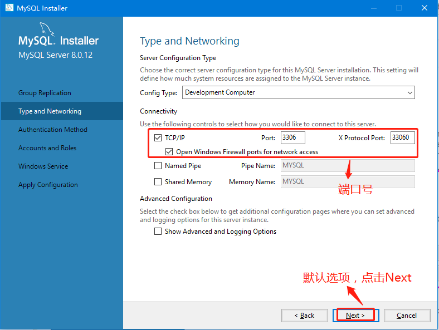Enable the Shared Memory checkbox
Viewport: 439px width, 330px height.
tap(158, 182)
